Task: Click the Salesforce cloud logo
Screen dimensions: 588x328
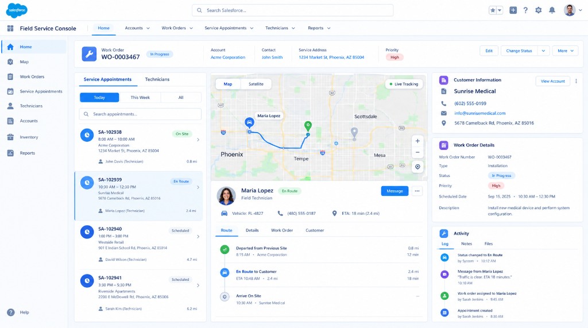Action: pyautogui.click(x=17, y=10)
